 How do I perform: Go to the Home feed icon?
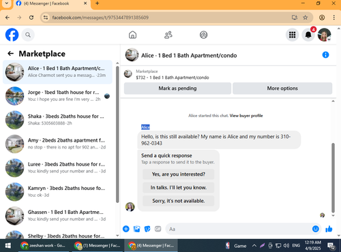[x=132, y=35]
